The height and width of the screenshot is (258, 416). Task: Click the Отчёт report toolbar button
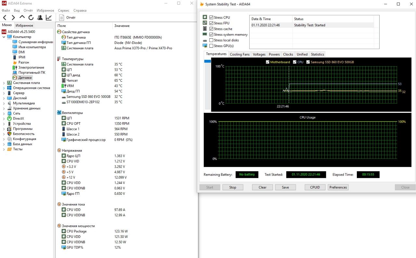[x=68, y=18]
